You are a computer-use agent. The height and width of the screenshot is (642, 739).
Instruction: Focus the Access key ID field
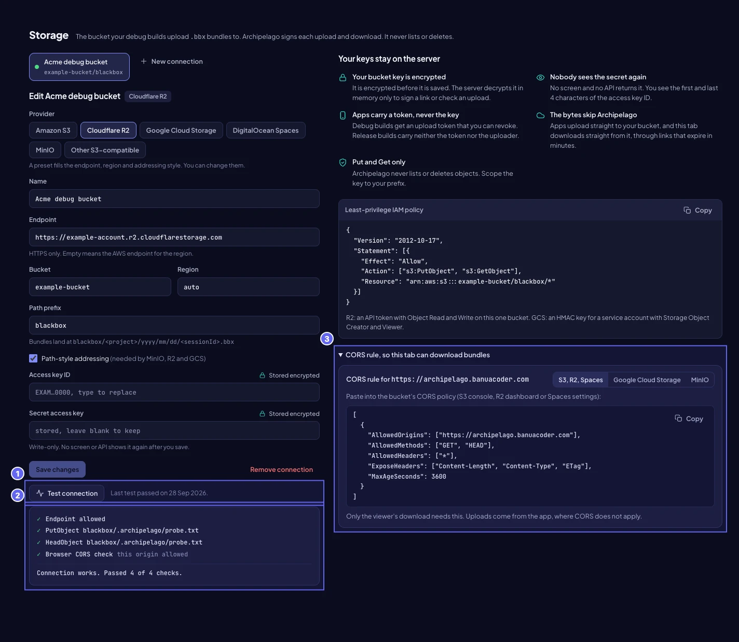coord(174,392)
